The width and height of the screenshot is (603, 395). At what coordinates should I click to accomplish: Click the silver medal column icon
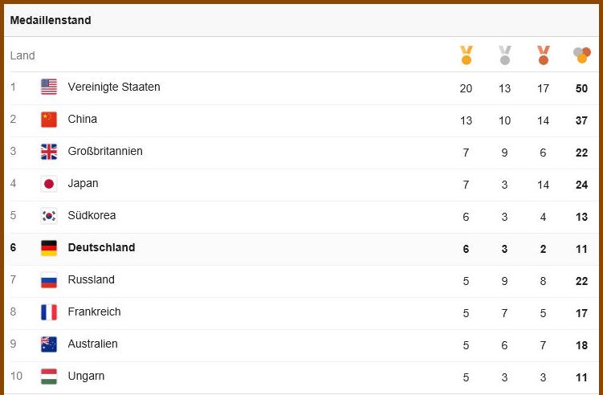504,55
